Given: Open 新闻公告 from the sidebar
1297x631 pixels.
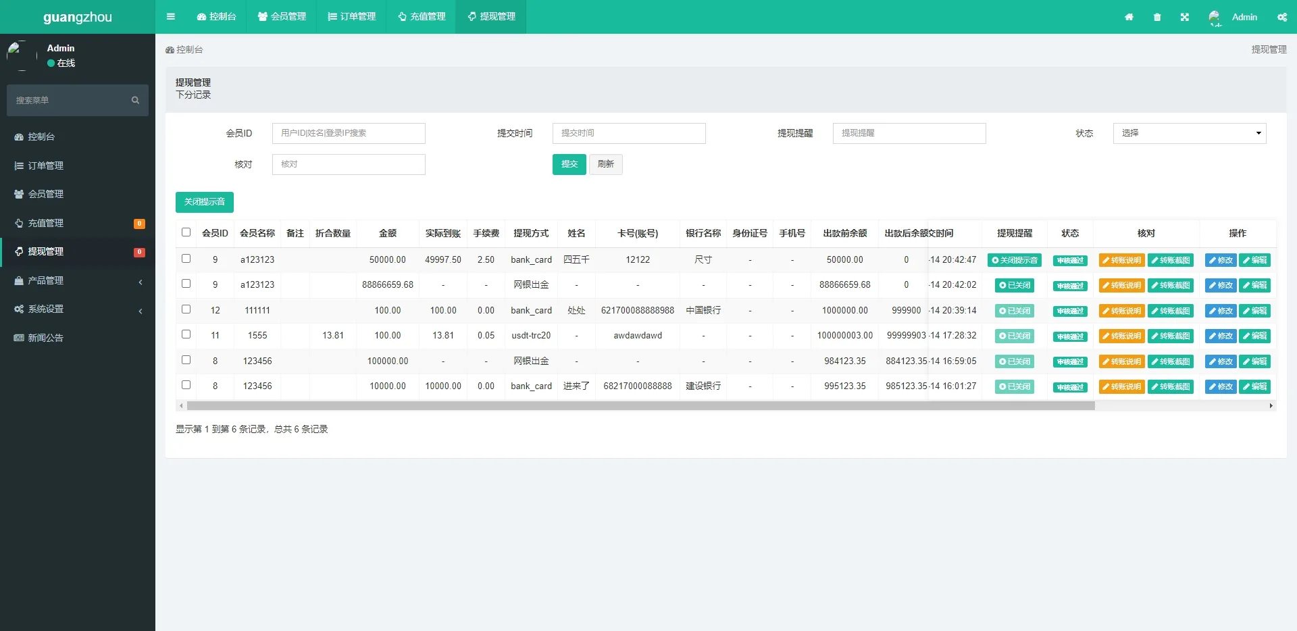Looking at the screenshot, I should [x=46, y=337].
